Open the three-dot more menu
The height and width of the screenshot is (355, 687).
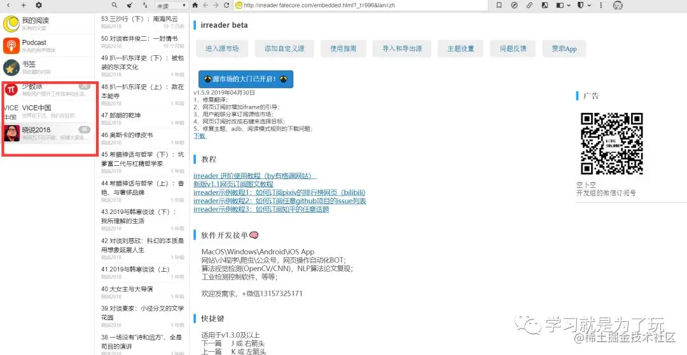tap(600, 5)
